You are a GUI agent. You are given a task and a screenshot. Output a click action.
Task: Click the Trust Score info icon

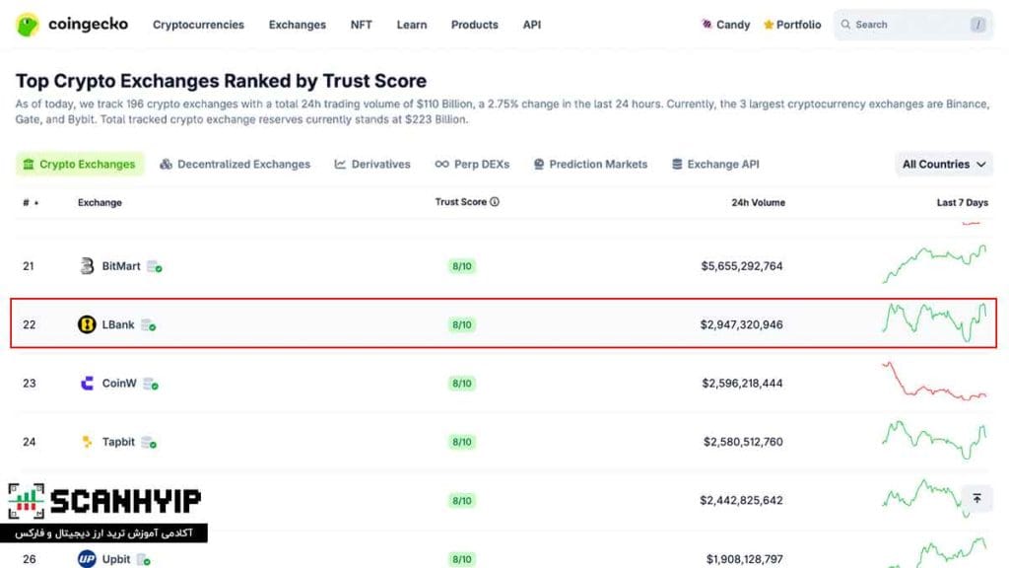coord(495,201)
